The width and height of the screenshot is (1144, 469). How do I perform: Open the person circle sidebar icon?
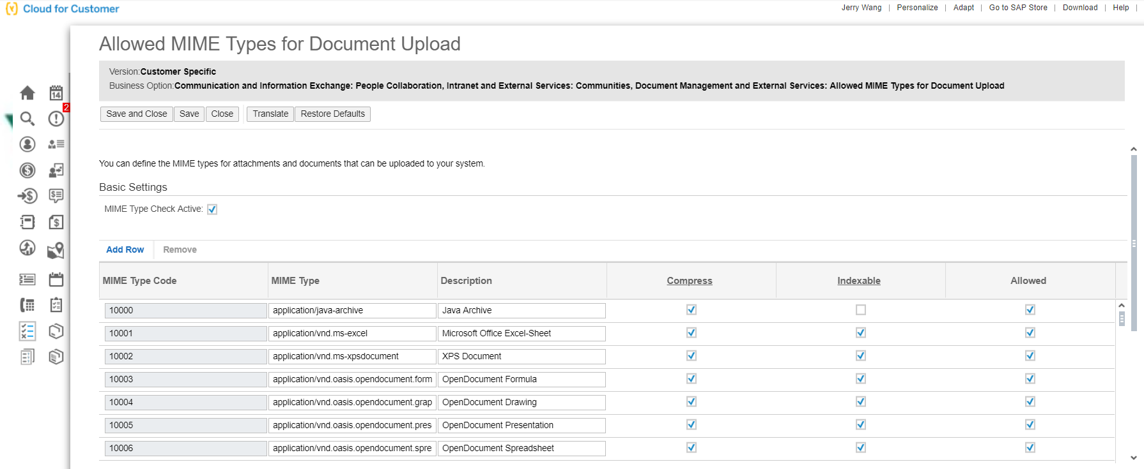[x=27, y=144]
